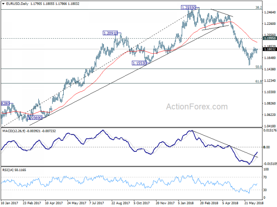Click the RSI 70 level label
The image size is (277, 207).
tap(265, 177)
